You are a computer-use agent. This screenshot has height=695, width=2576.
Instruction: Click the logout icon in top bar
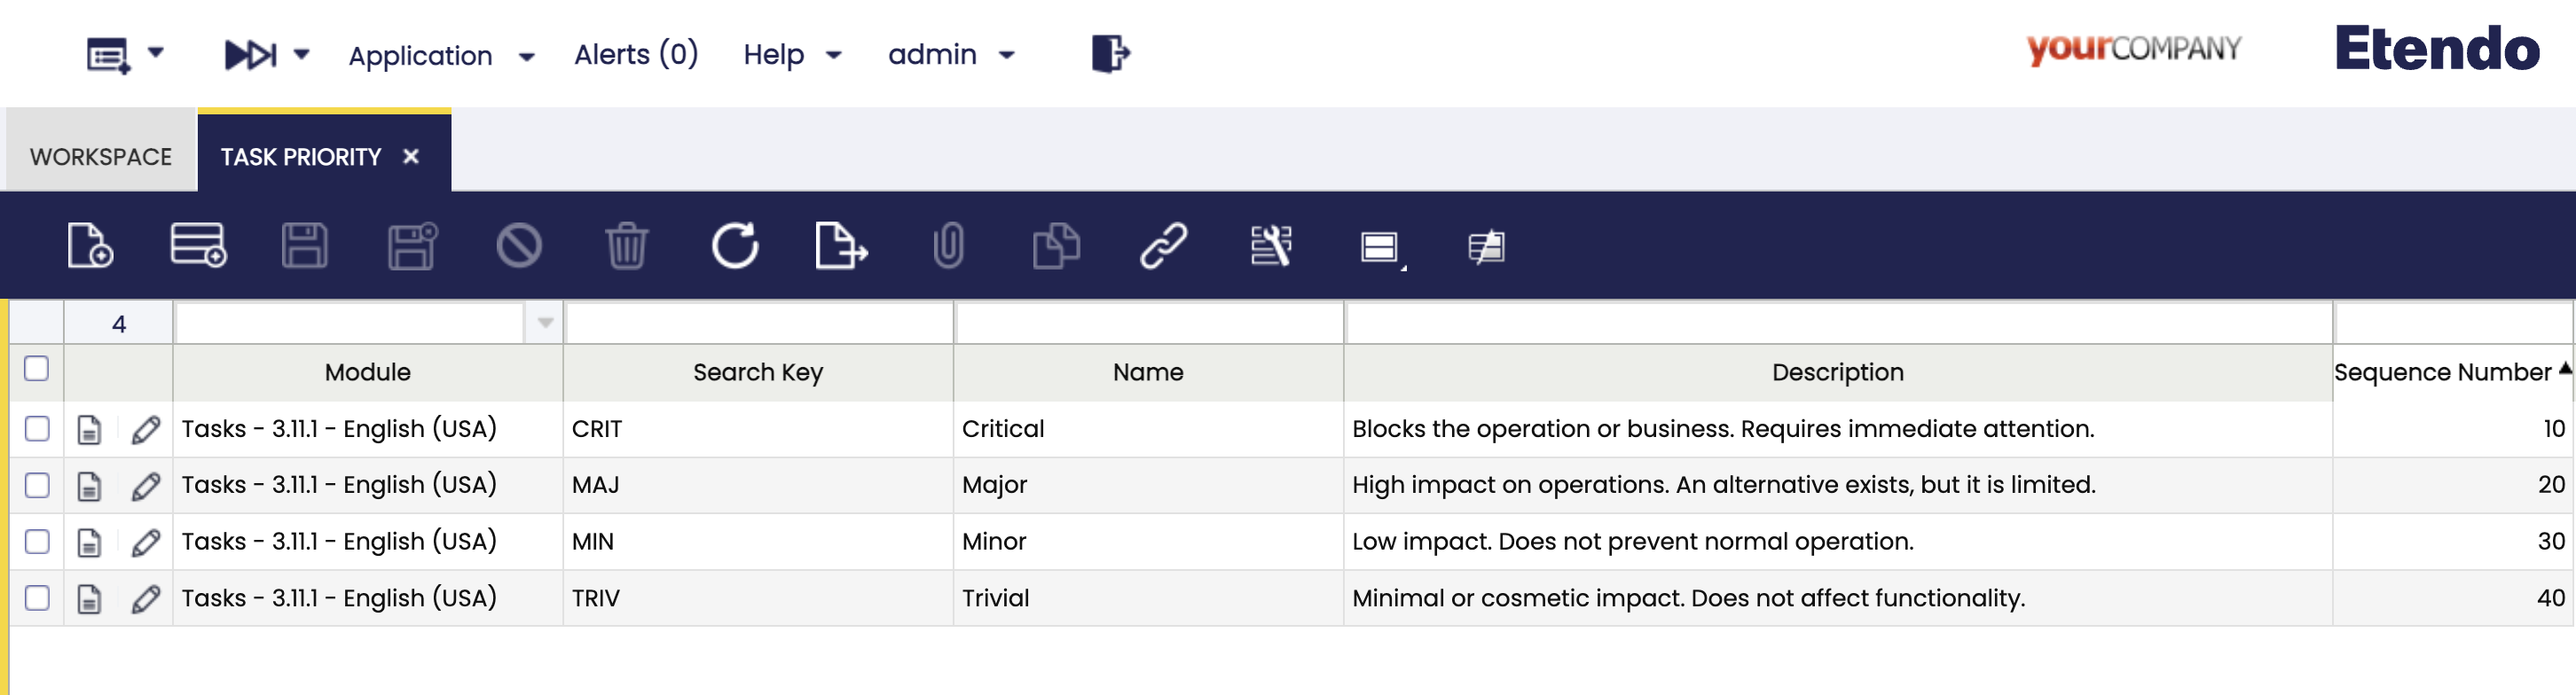click(x=1110, y=54)
